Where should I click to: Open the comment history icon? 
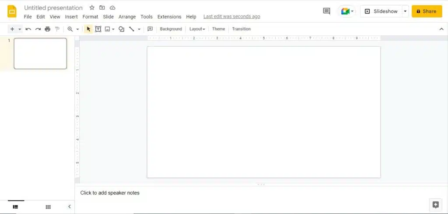[326, 11]
